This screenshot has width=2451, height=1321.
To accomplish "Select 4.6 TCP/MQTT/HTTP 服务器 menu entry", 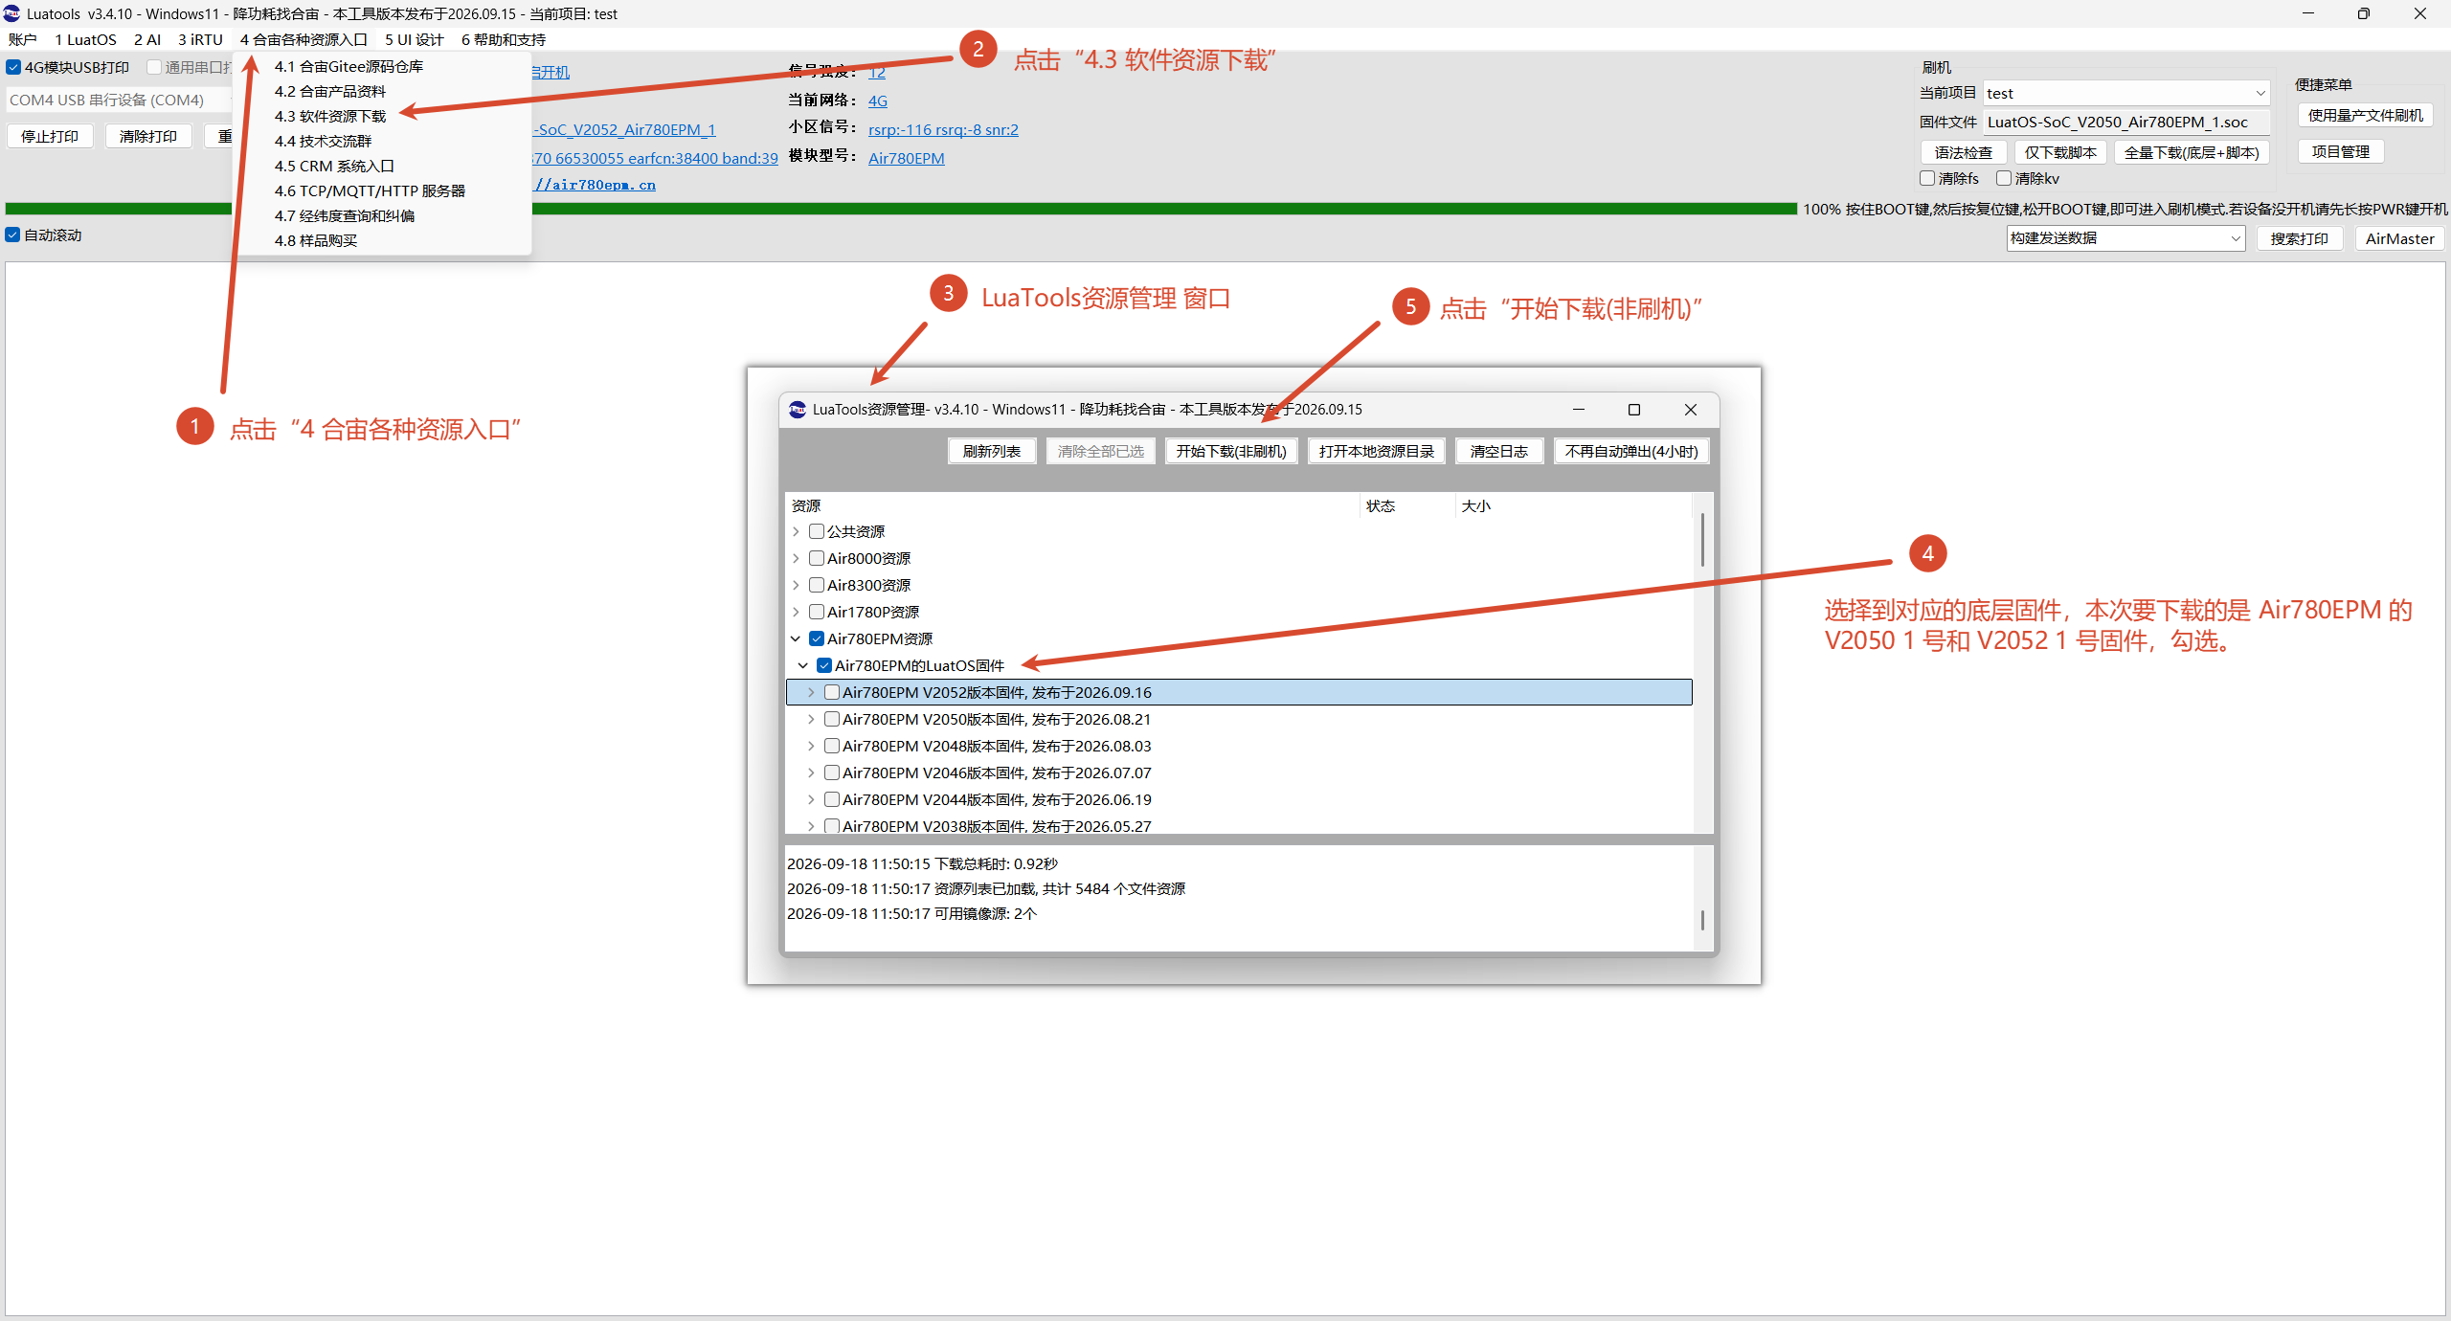I will (370, 190).
